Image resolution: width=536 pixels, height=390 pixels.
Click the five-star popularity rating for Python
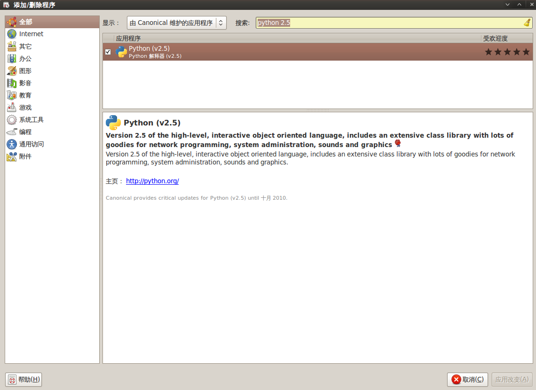[x=507, y=52]
